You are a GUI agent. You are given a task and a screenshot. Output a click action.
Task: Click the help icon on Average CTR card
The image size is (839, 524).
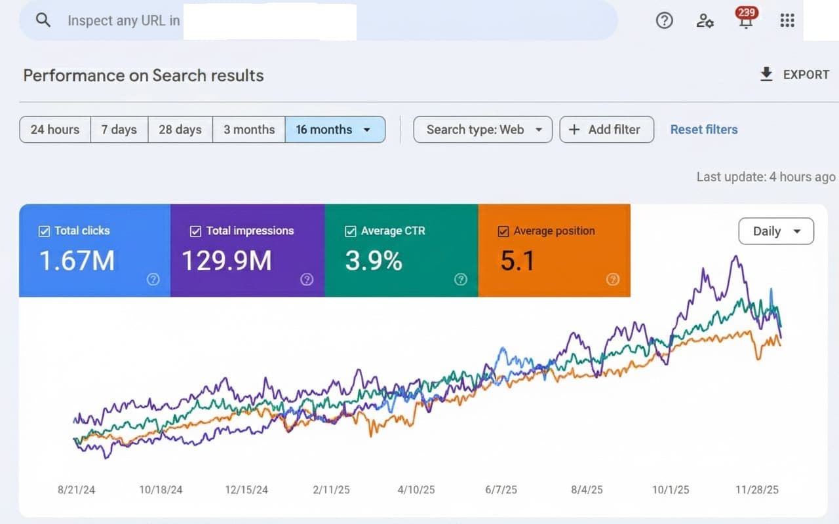coord(460,280)
